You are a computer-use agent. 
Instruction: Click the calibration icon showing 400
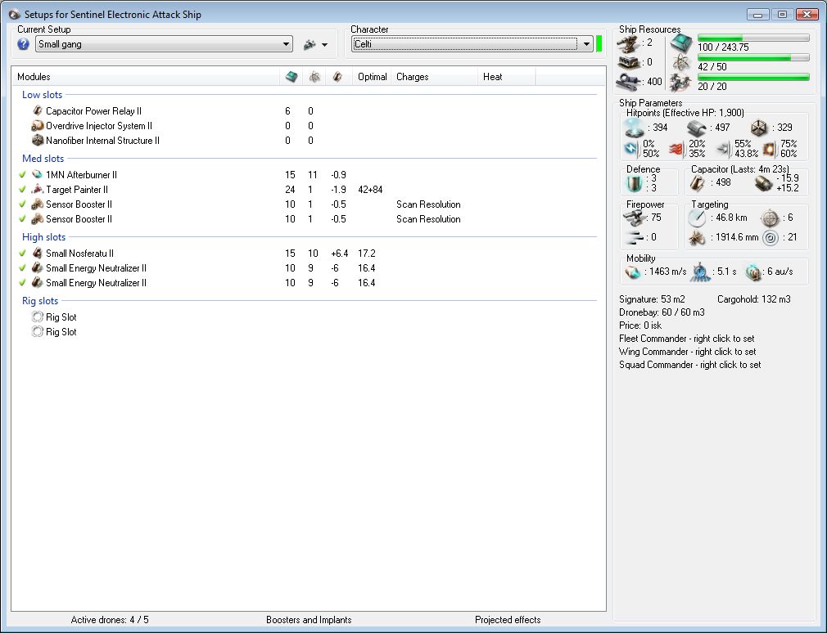(629, 82)
